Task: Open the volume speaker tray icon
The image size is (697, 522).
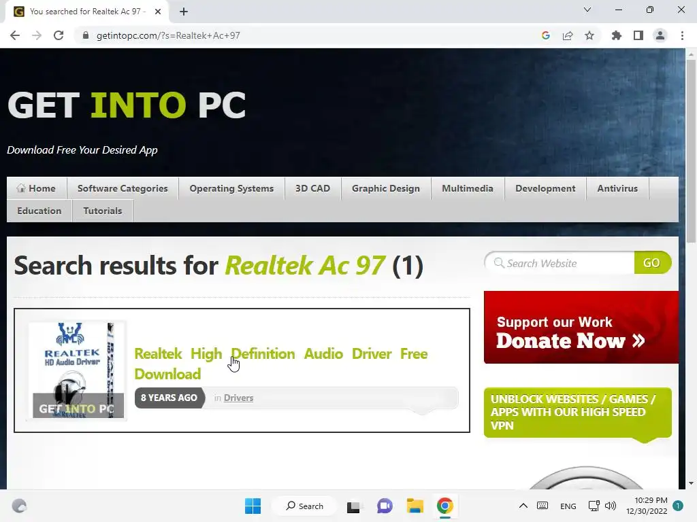Action: click(x=611, y=506)
